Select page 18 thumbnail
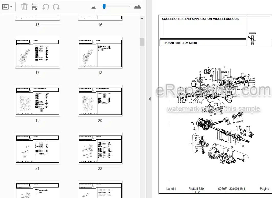The width and height of the screenshot is (272, 198). click(x=100, y=53)
